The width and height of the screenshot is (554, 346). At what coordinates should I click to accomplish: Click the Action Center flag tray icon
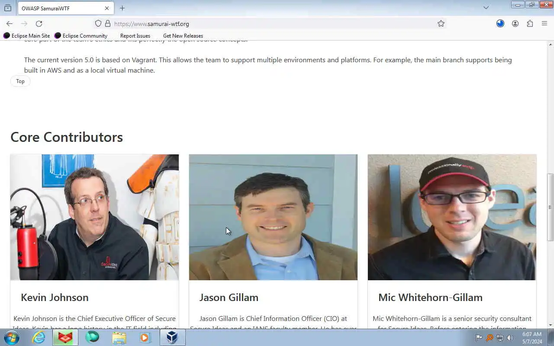(479, 338)
